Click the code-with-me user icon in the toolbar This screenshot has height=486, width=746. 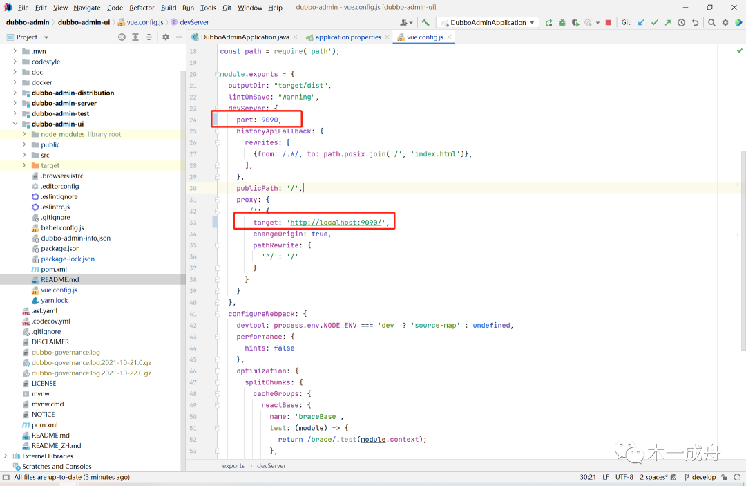pos(406,22)
